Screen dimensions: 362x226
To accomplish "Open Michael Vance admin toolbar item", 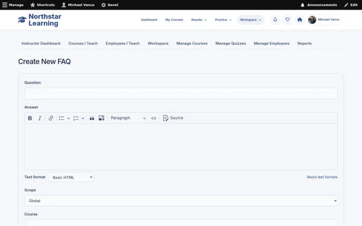I will pos(78,5).
